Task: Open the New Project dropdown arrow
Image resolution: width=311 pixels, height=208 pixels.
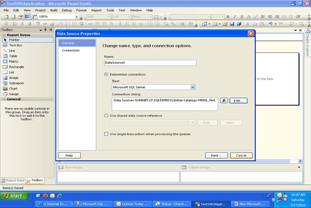Action: click(209, 24)
